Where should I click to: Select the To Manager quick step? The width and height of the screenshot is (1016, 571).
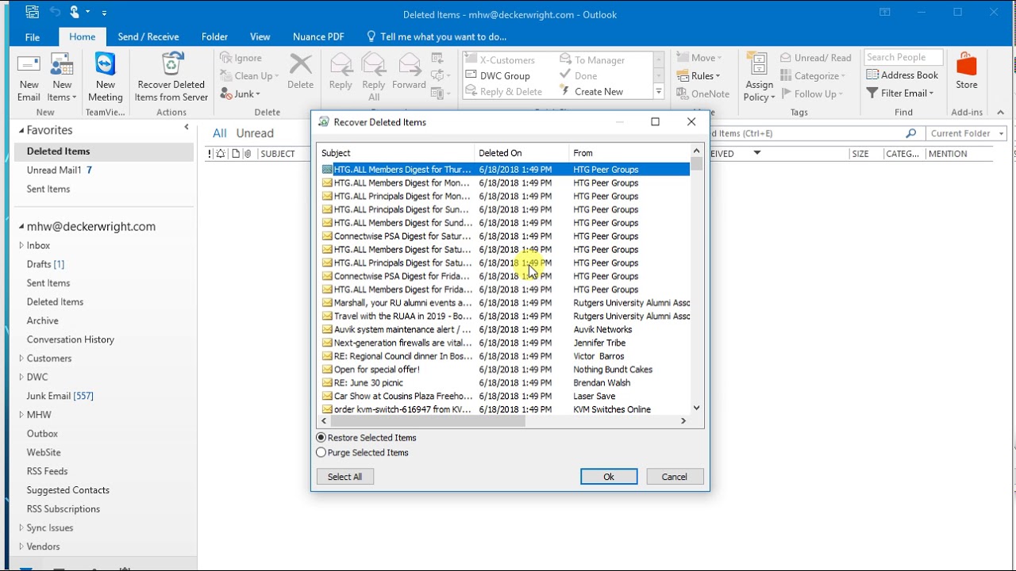point(599,59)
